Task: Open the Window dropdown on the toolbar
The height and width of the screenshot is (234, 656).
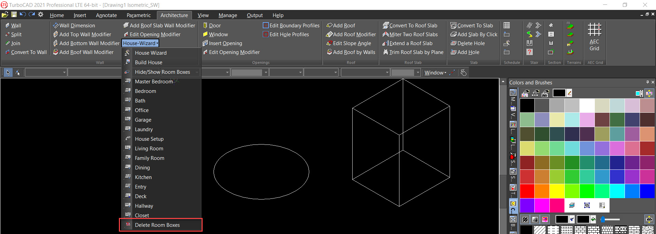Action: 435,72
